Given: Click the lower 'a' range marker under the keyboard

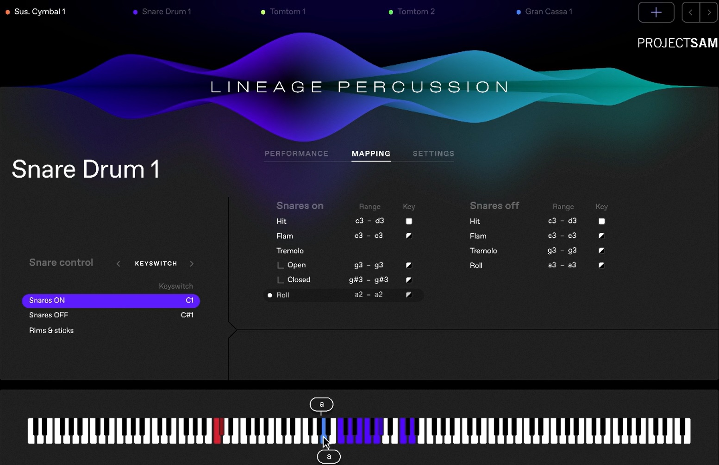Looking at the screenshot, I should click(329, 457).
